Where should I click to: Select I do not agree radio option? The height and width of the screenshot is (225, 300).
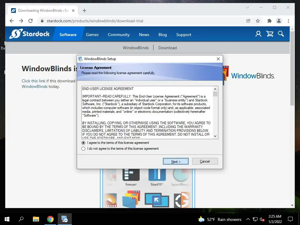[x=83, y=149]
